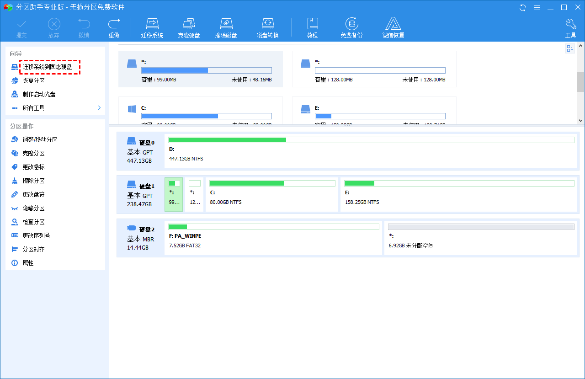Select the E: partition card in top list
The width and height of the screenshot is (585, 379).
click(374, 110)
